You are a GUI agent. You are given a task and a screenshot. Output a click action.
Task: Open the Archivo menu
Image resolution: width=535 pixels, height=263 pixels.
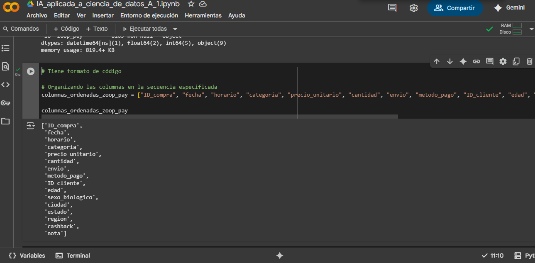pos(37,15)
